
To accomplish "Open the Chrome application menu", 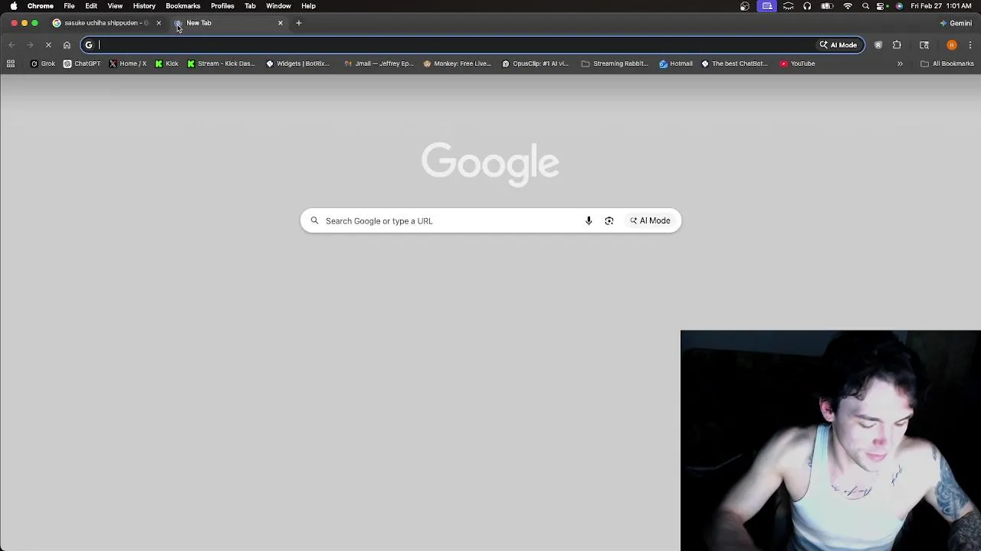I will (41, 6).
